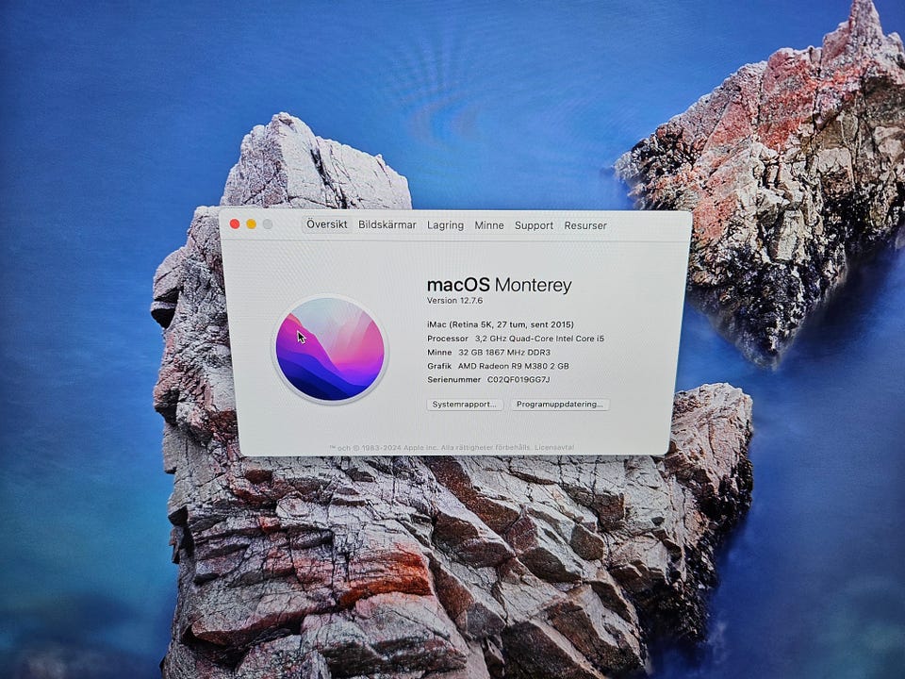Switch to the Översikt tab
The width and height of the screenshot is (905, 679).
pos(327,224)
